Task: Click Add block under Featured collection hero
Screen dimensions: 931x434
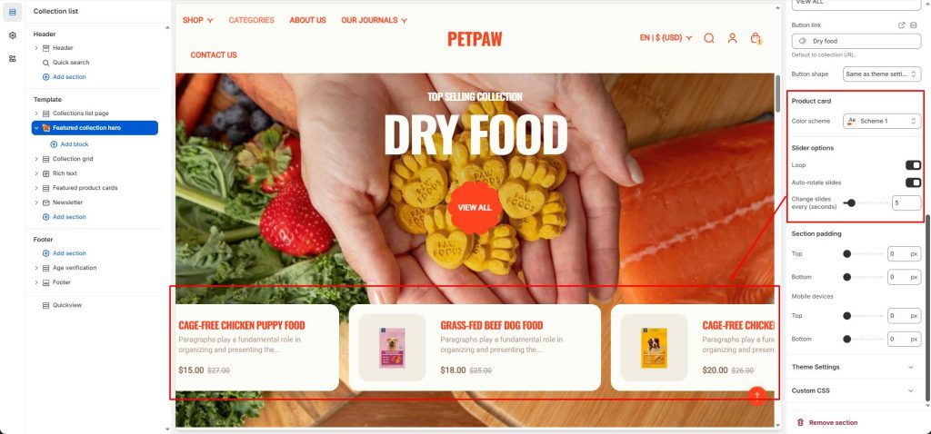Action: pos(69,144)
